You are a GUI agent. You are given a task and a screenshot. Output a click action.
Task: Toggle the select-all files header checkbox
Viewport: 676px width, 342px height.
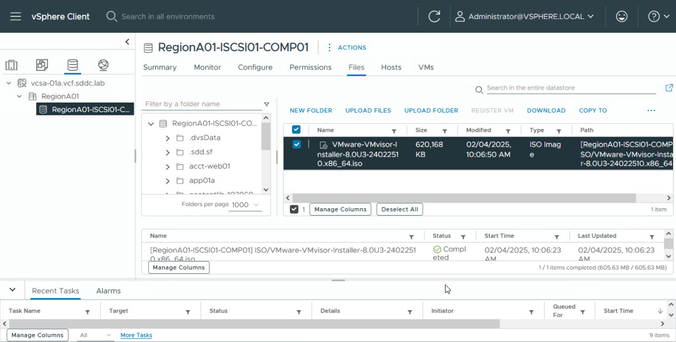point(296,130)
